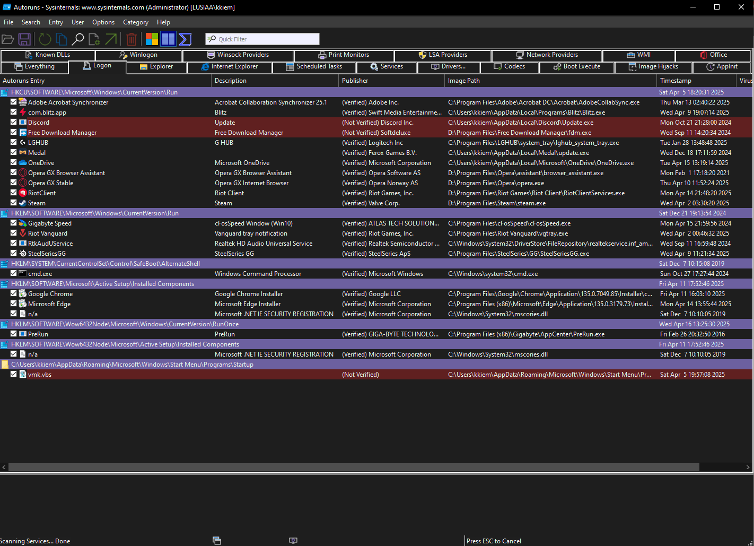The height and width of the screenshot is (546, 754).
Task: Disable the Gigabyte Speed checkbox
Action: 14,223
